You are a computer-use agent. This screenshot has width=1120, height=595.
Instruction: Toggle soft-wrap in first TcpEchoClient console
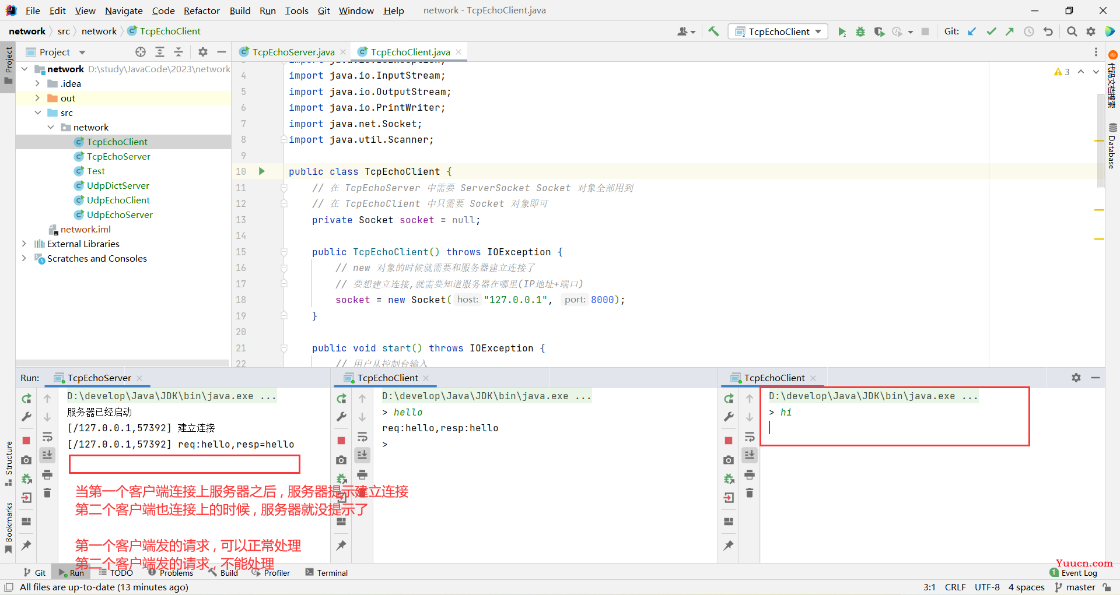point(362,437)
